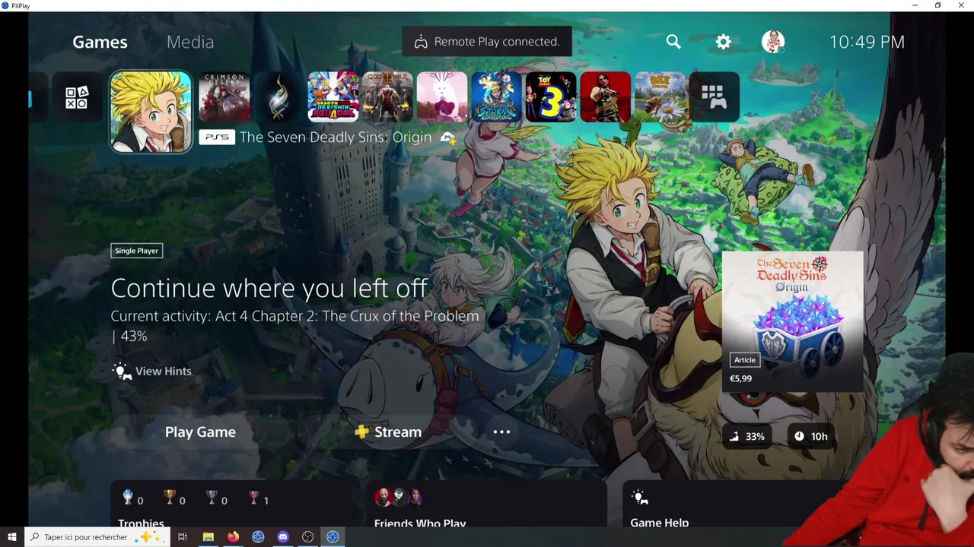Click the Play Game button
The image size is (974, 547).
pos(200,432)
